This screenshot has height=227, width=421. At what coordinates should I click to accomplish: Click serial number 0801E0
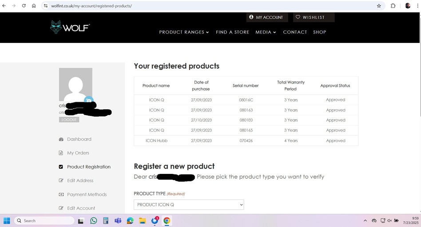[246, 120]
